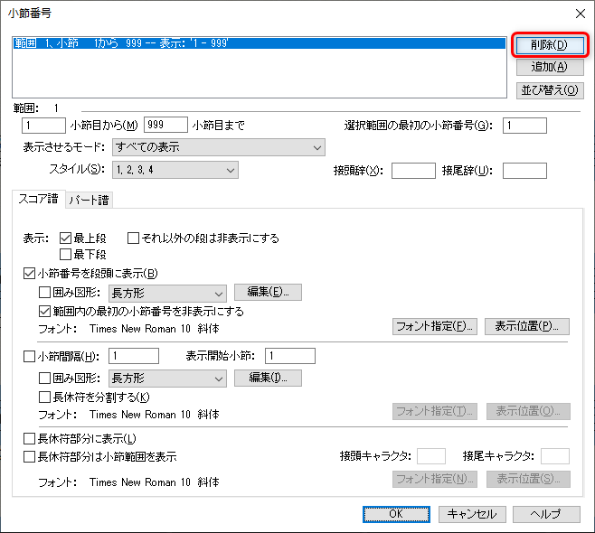
Task: Confirm with the OK button
Action: click(396, 514)
